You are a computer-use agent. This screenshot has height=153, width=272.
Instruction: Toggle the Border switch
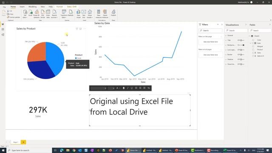click(242, 55)
